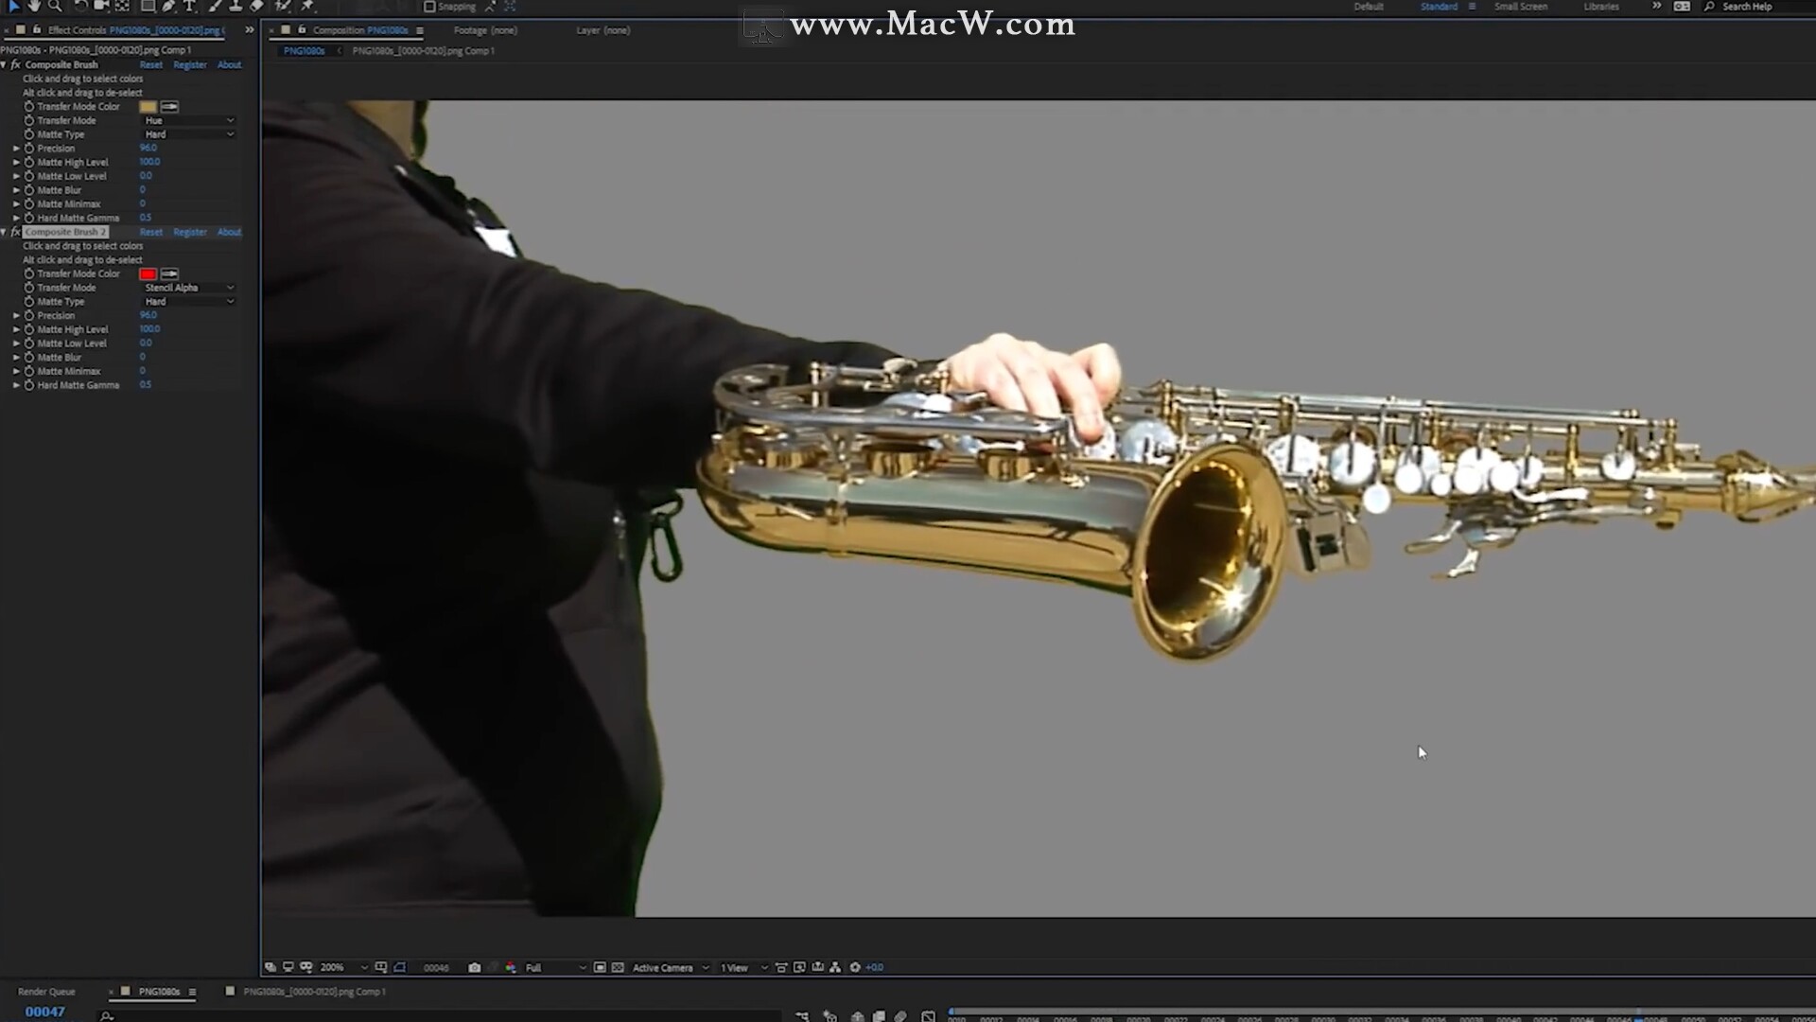
Task: Expand the Matte Blur property of Composite Brush 2
Action: tap(16, 358)
